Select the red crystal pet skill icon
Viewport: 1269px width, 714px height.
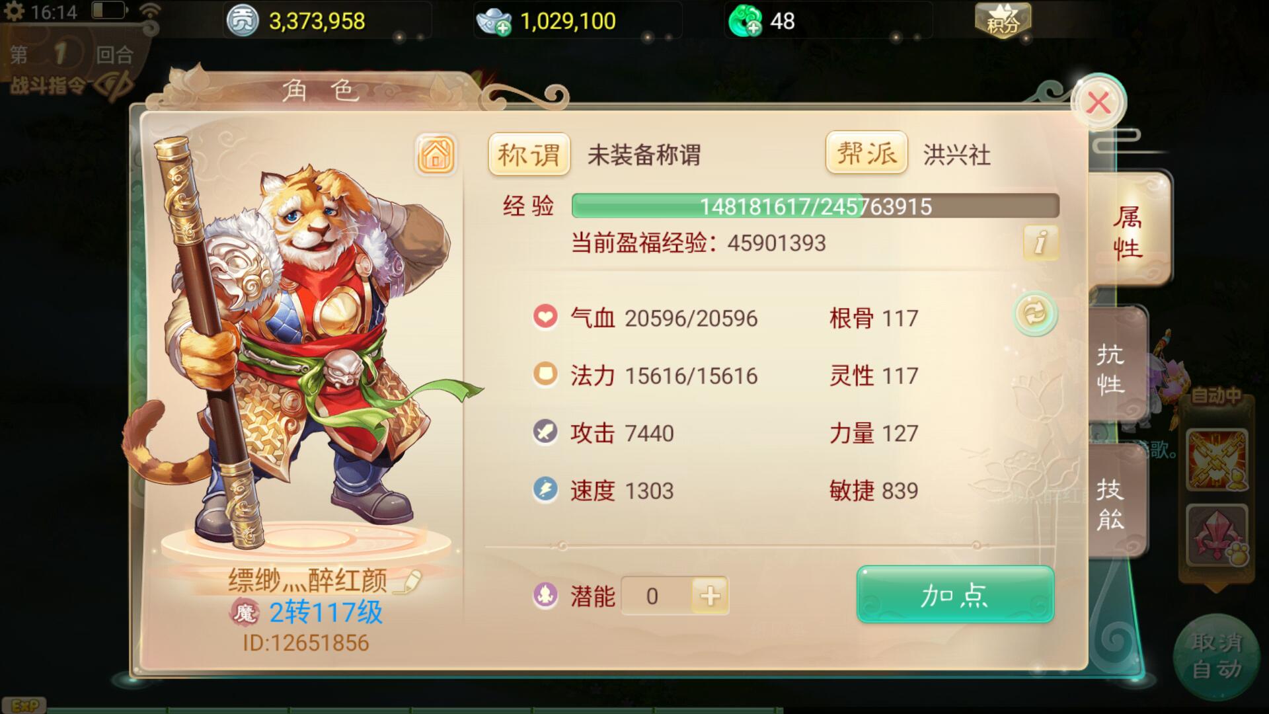pyautogui.click(x=1217, y=535)
